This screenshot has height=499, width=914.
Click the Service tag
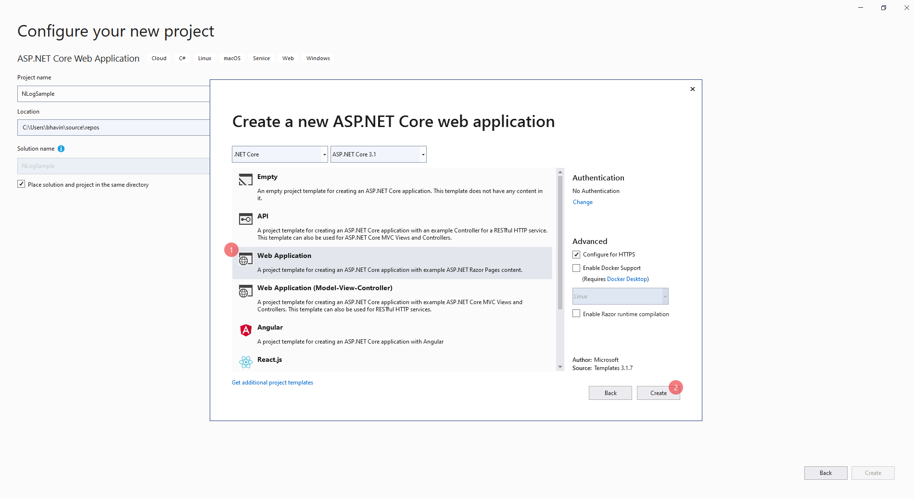click(261, 58)
